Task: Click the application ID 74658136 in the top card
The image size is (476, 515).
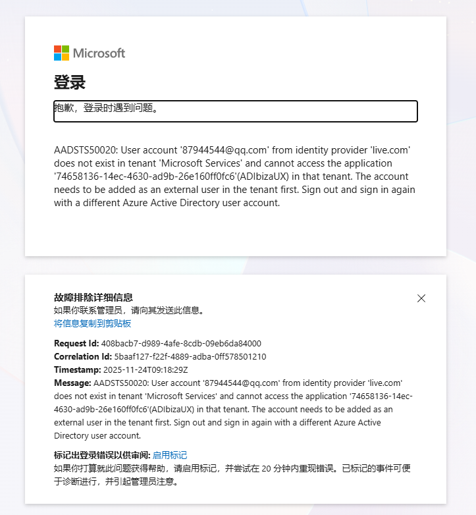Action: pos(145,176)
